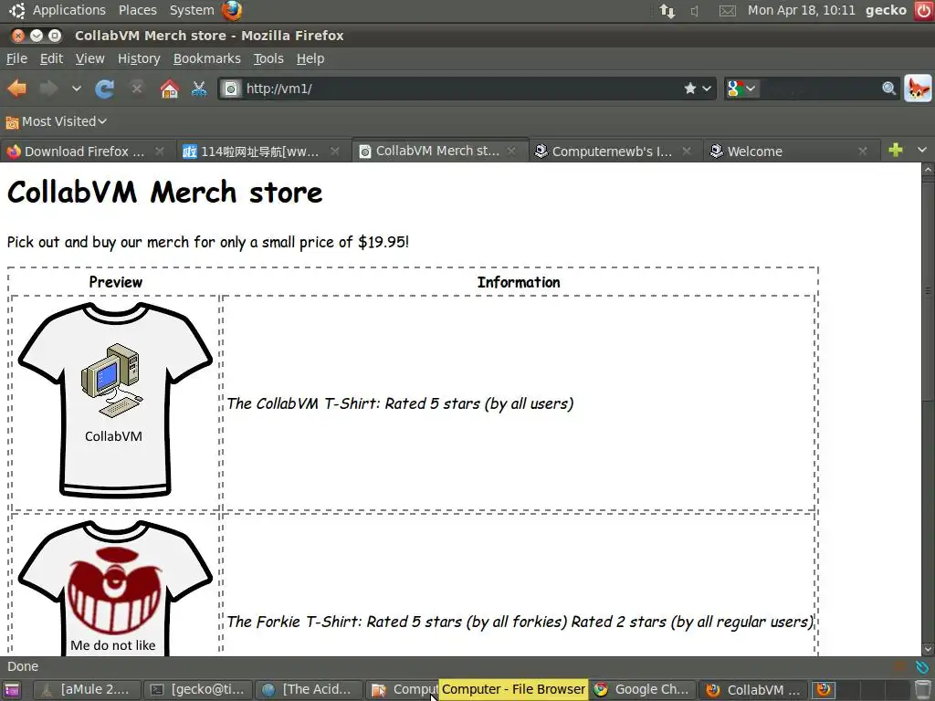
Task: Switch to the 114啦网址导航 tab
Action: pos(259,152)
